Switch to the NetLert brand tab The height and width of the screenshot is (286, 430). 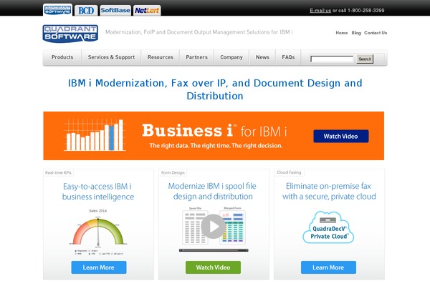[x=147, y=11]
